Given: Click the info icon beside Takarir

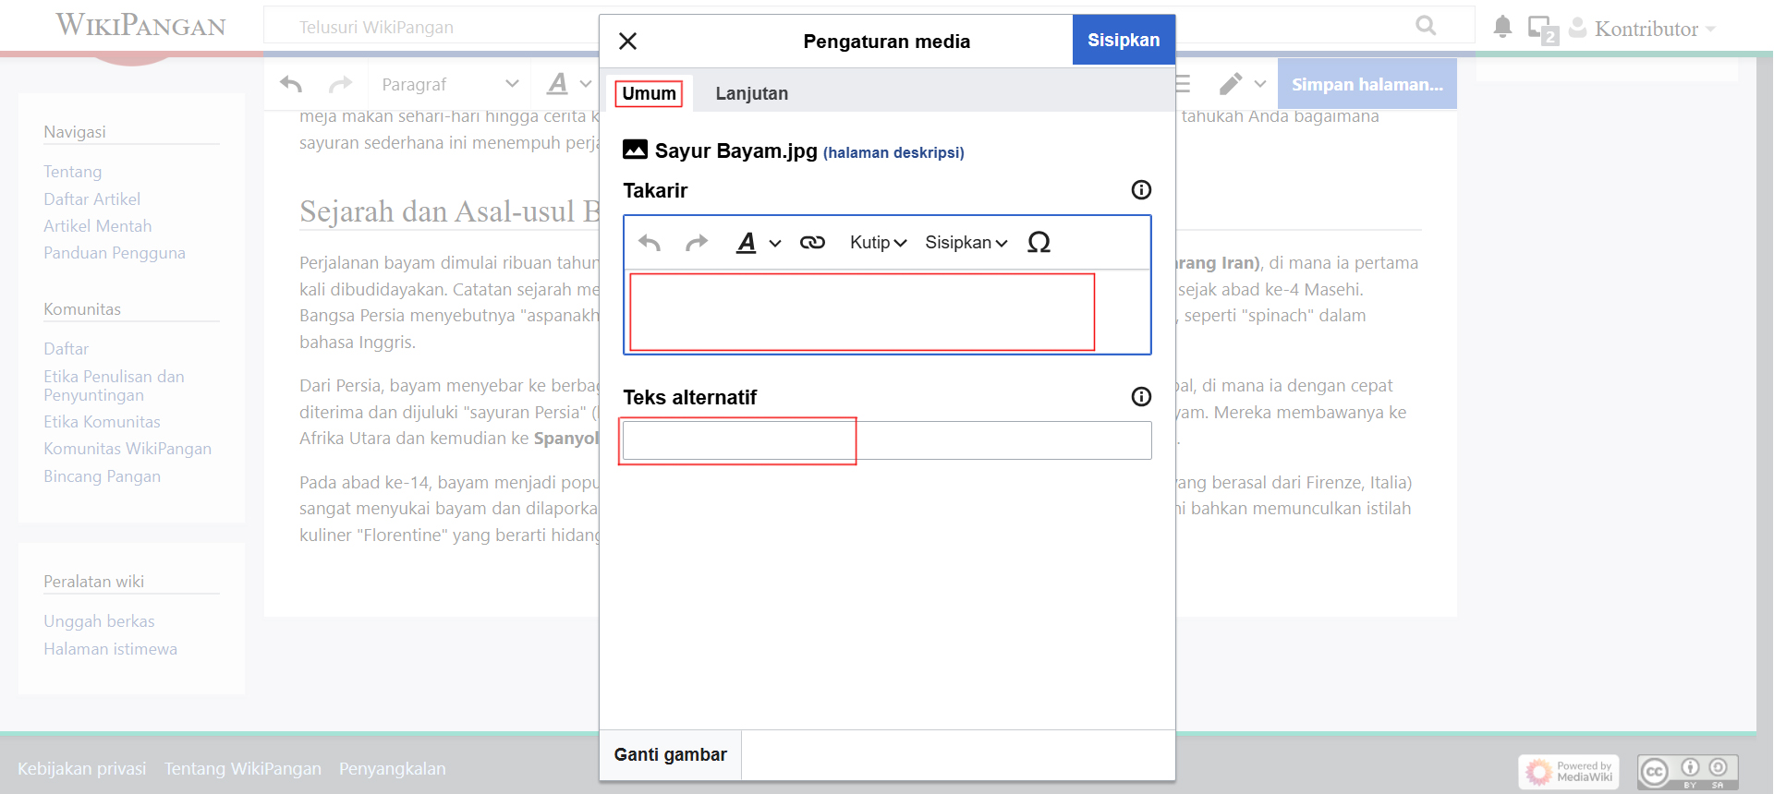Looking at the screenshot, I should pyautogui.click(x=1141, y=190).
